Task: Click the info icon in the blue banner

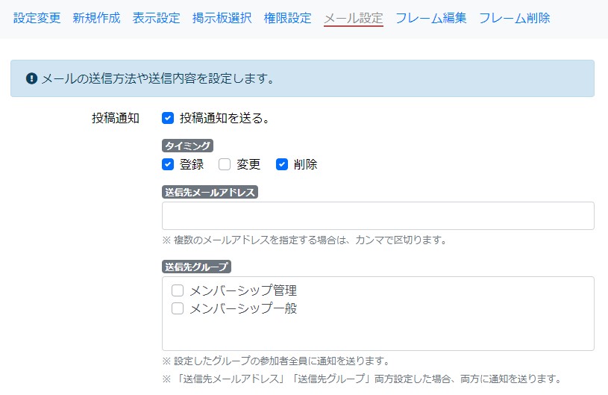Action: coord(31,78)
